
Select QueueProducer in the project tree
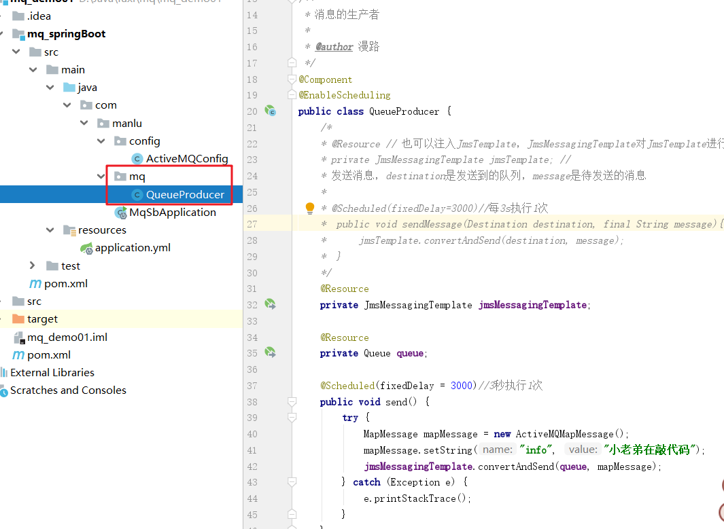click(185, 195)
